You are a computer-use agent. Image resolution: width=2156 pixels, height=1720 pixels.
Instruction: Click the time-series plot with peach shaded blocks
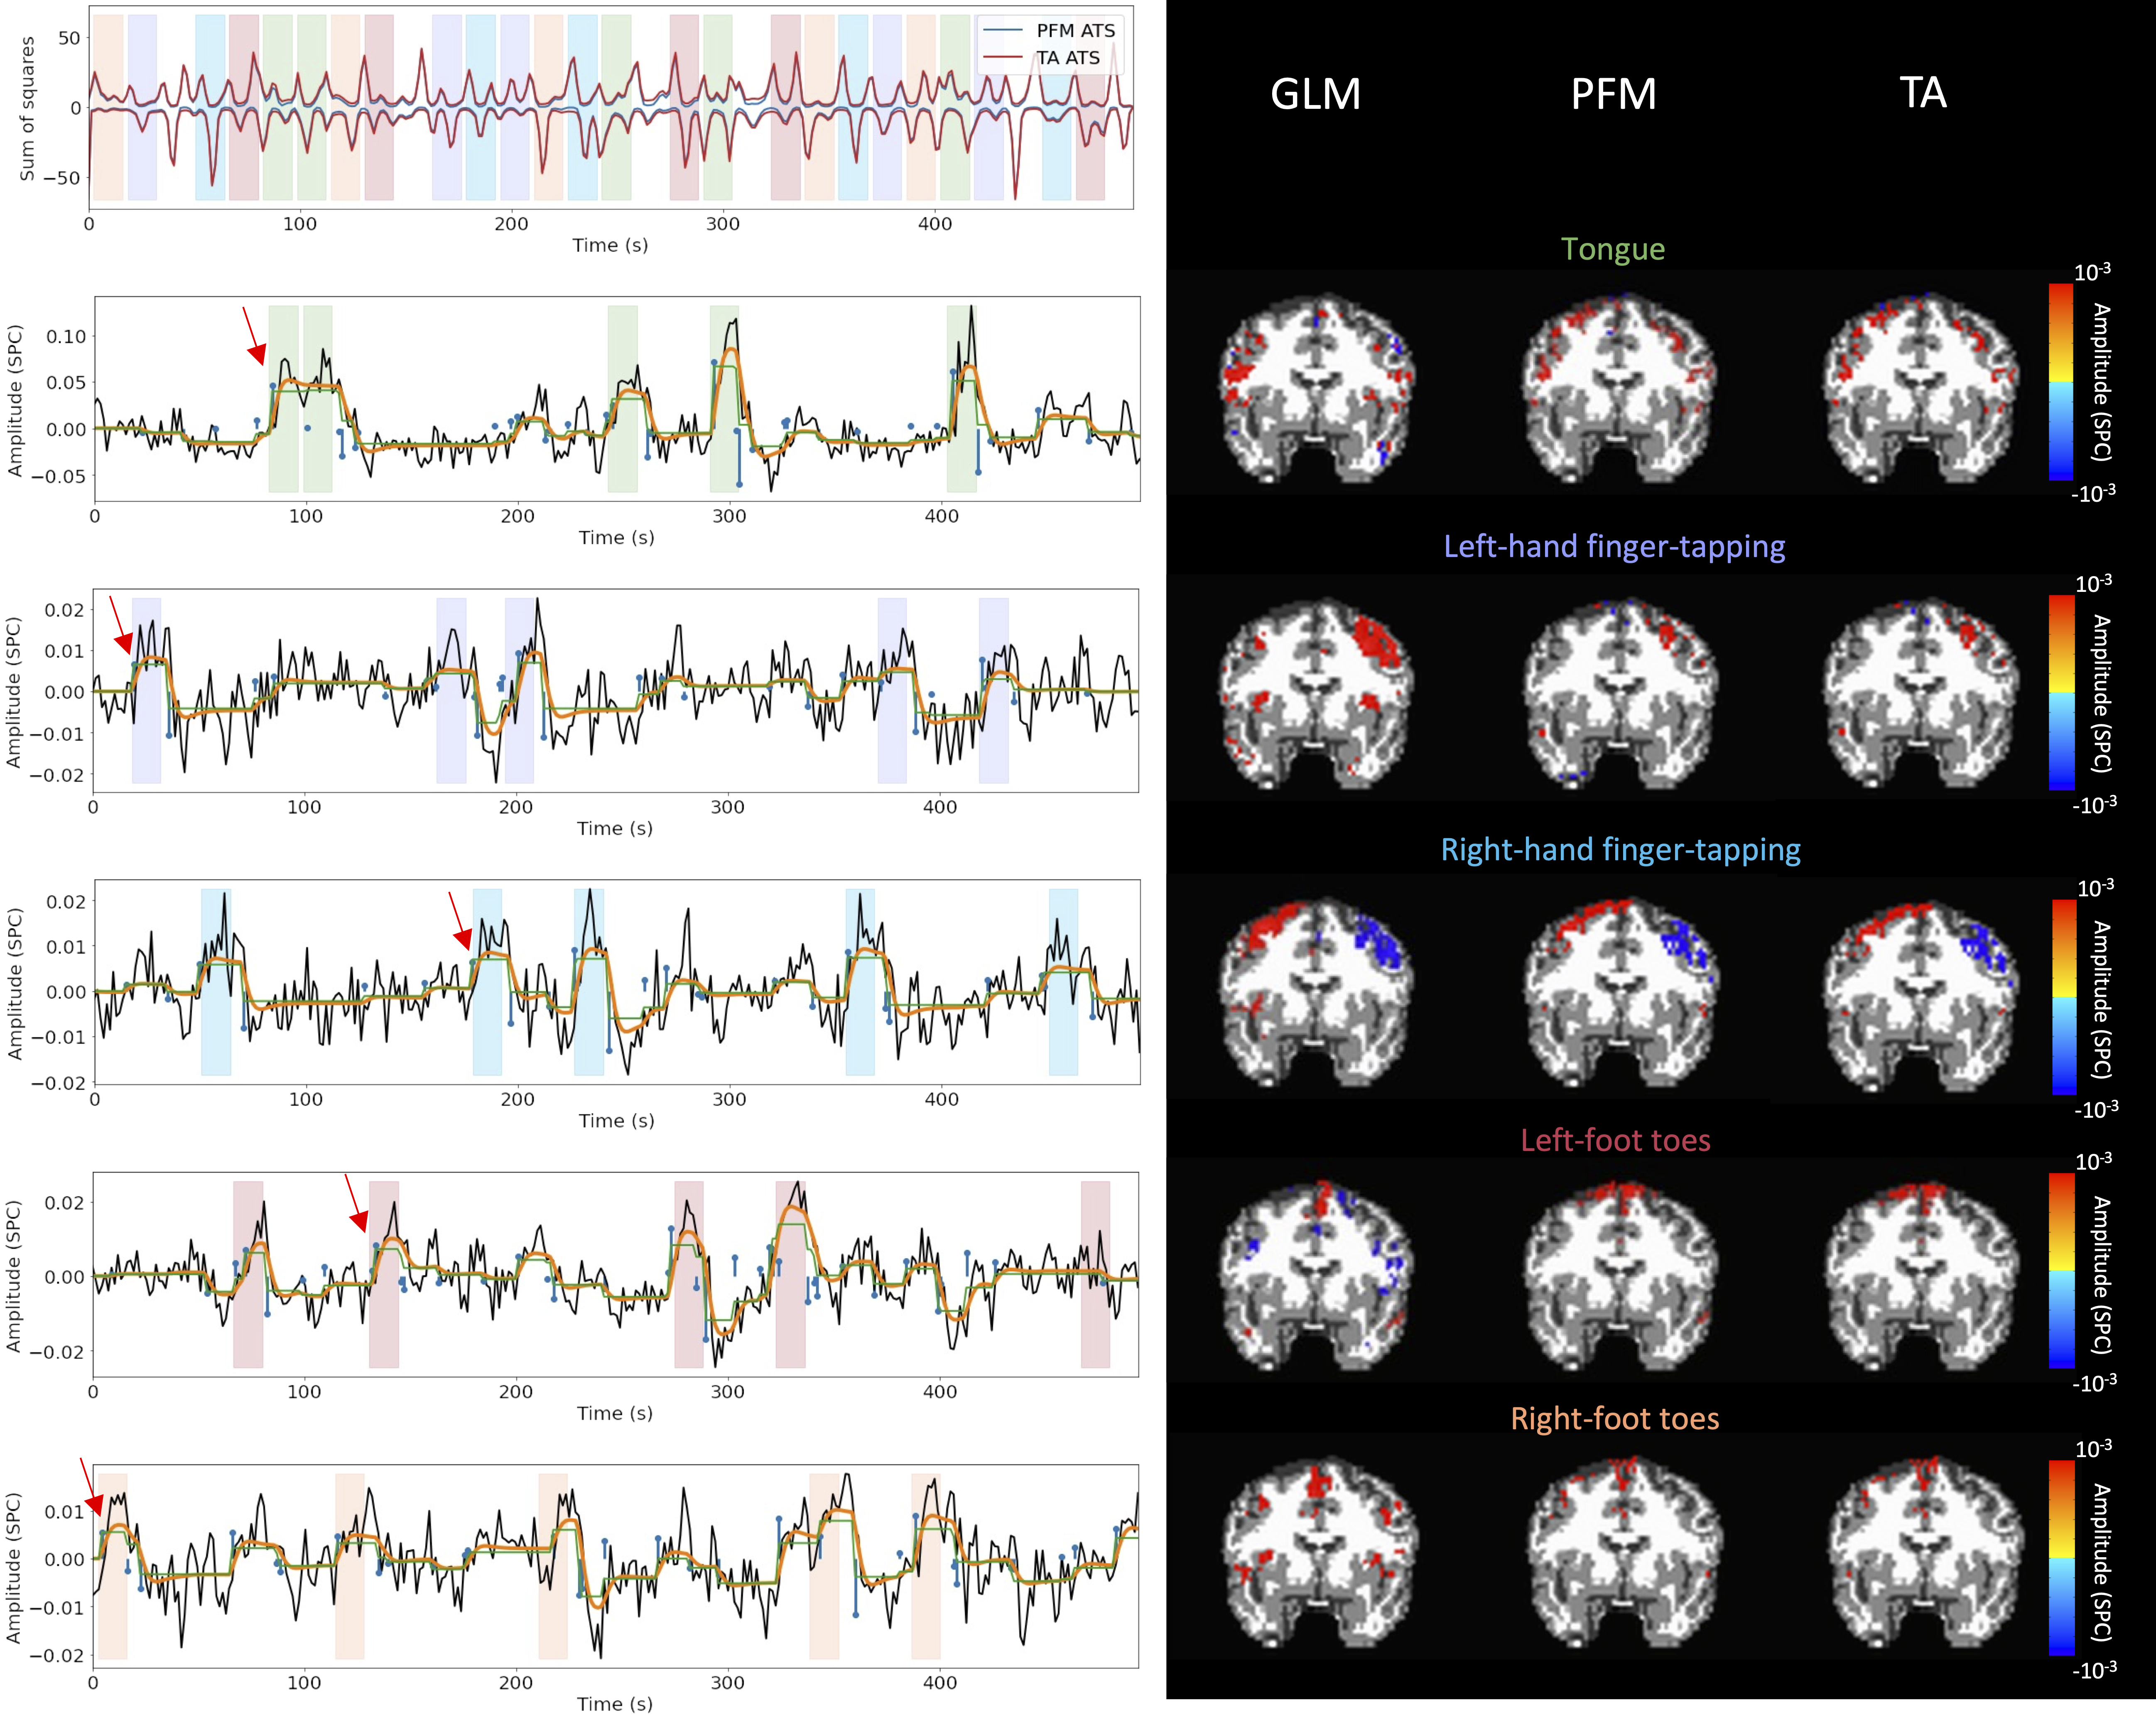(616, 1566)
